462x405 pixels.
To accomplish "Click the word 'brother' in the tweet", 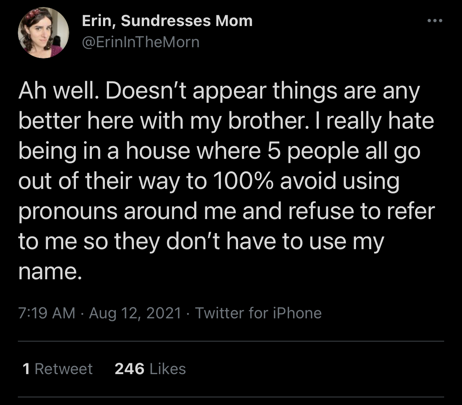I will [266, 121].
